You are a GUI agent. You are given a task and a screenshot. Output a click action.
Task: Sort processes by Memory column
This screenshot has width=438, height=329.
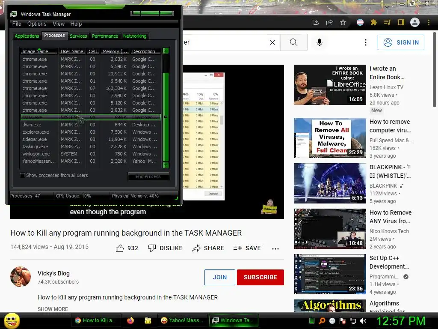115,51
